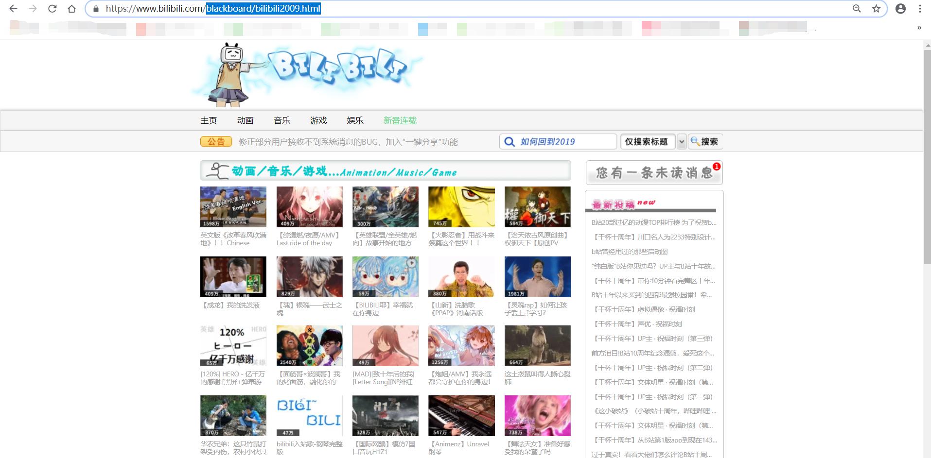
Task: Open the 权御天下 video thumbnail
Action: (538, 207)
